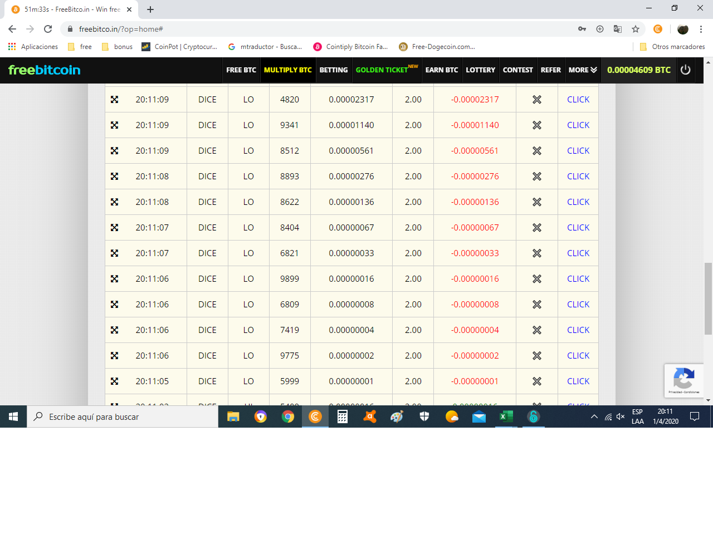Expand the MORE dropdown menu
Screen dimensions: 713x539
(583, 70)
